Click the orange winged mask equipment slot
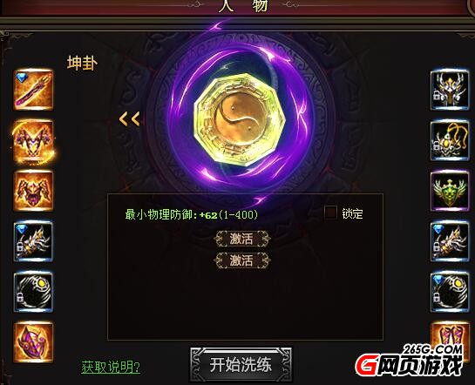475x385 pixels. tap(33, 191)
